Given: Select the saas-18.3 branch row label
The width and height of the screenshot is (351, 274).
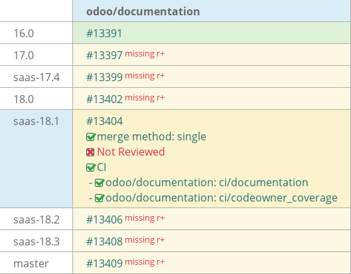Looking at the screenshot, I should (x=36, y=241).
